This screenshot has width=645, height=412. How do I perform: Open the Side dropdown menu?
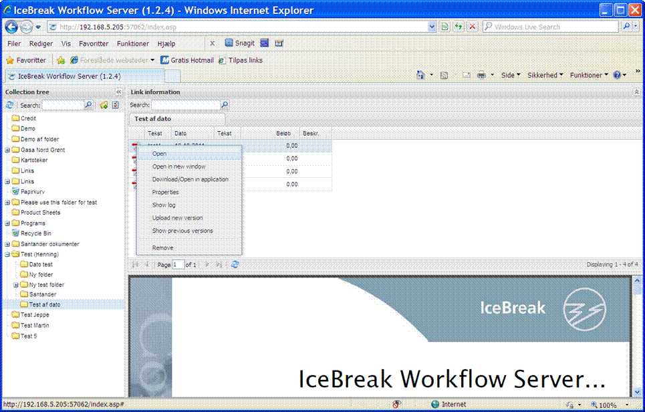click(x=511, y=76)
